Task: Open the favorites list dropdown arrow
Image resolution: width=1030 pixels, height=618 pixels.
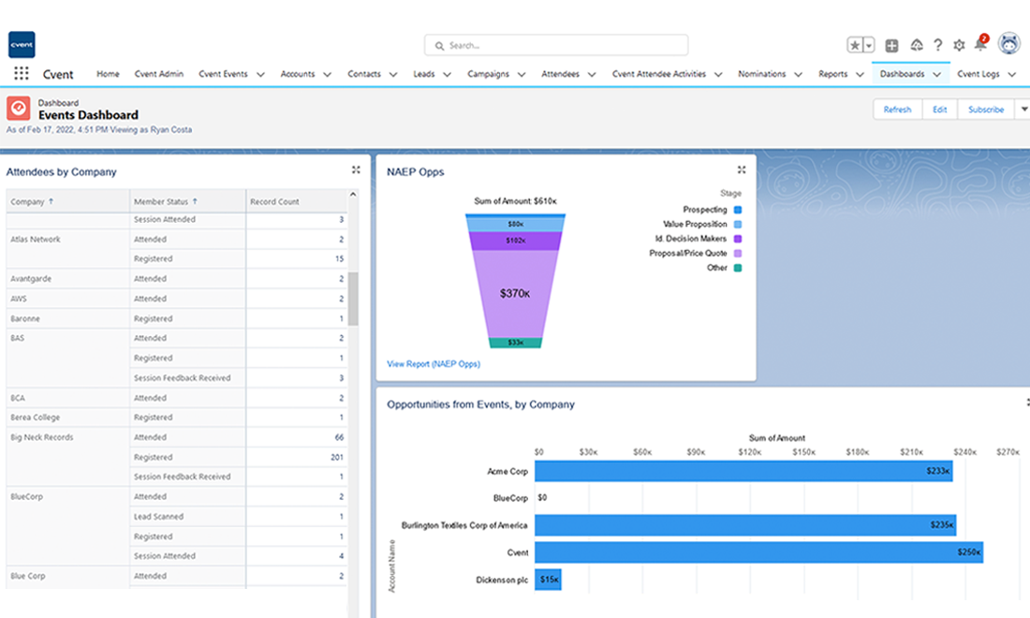Action: click(868, 45)
